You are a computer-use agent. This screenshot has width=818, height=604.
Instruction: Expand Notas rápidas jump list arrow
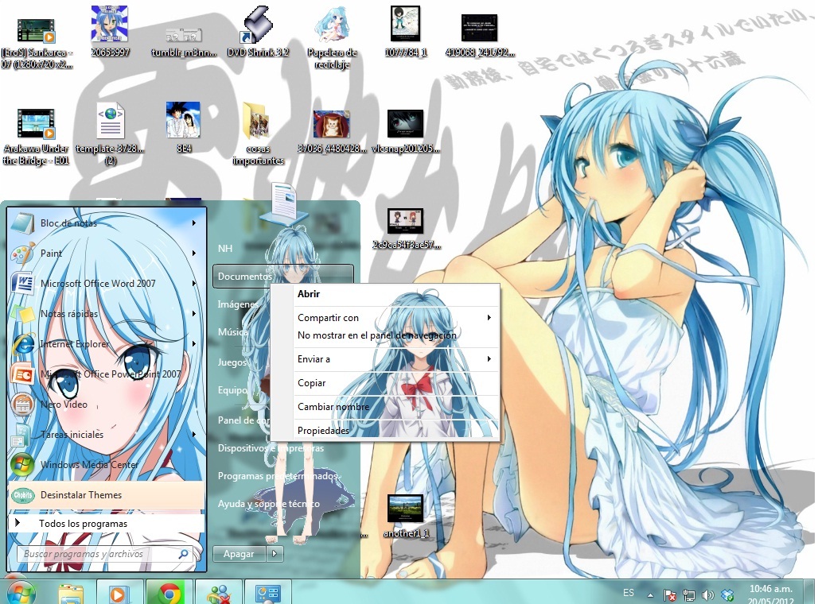(194, 313)
